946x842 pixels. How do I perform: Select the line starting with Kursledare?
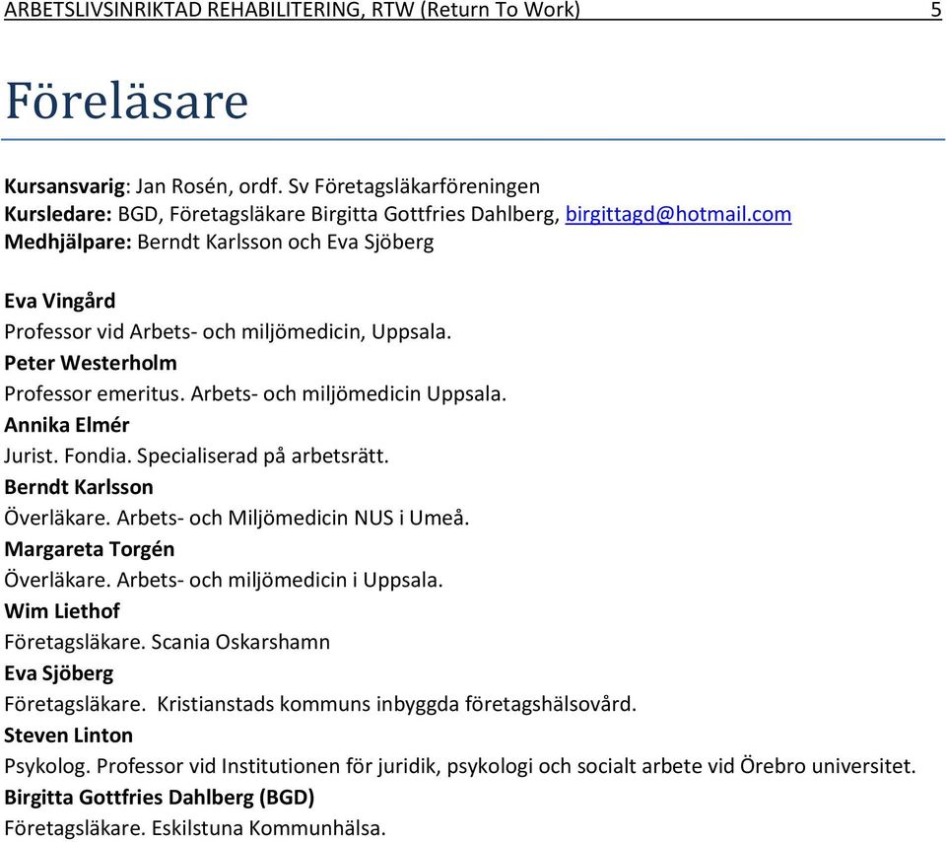point(397,214)
